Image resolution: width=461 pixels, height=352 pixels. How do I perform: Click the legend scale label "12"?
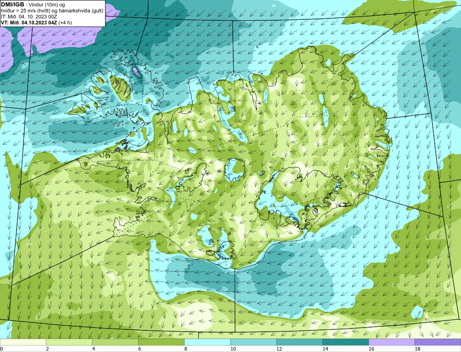point(279,349)
